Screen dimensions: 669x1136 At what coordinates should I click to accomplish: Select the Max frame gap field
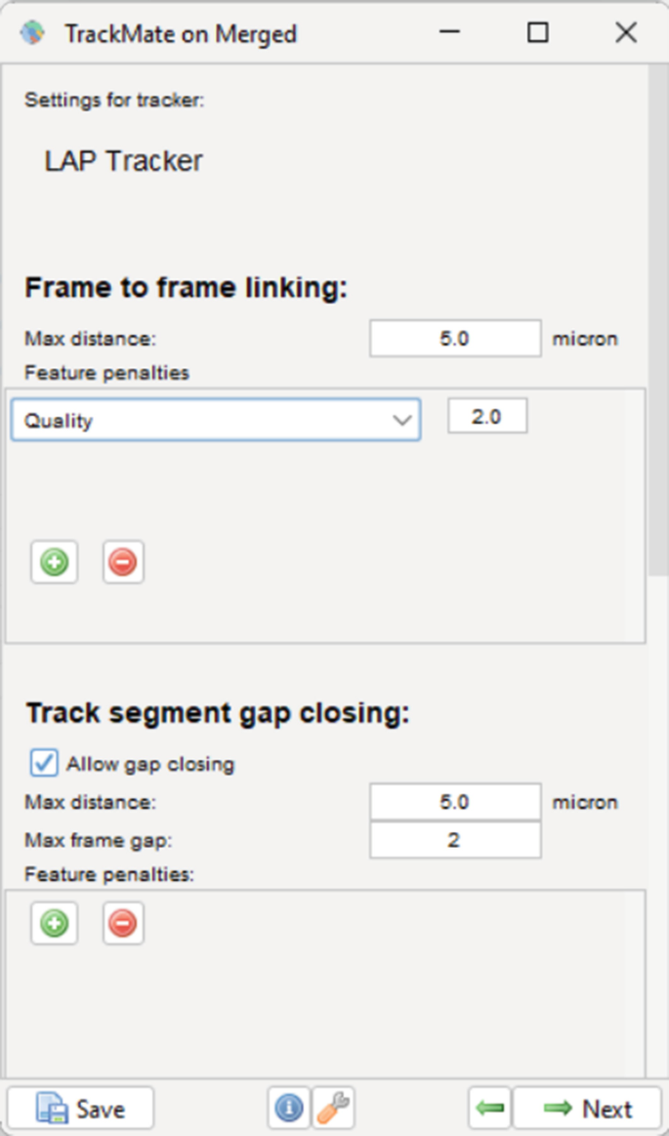(454, 840)
